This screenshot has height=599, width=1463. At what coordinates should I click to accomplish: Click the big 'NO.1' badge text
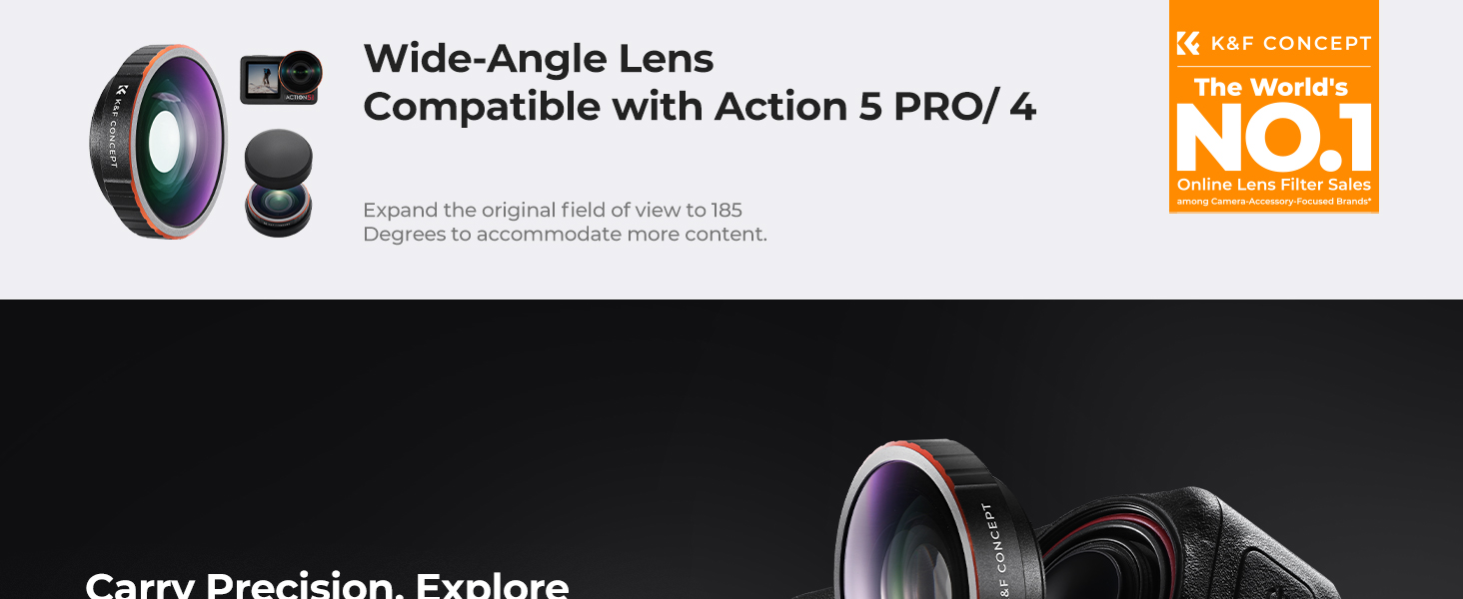point(1274,137)
